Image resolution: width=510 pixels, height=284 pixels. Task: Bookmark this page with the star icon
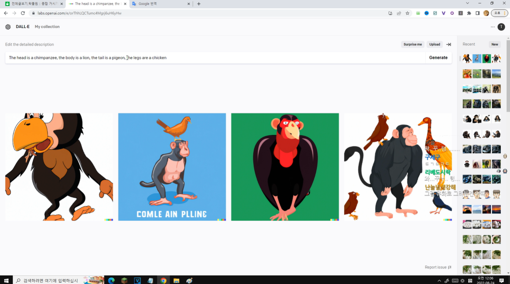point(407,13)
